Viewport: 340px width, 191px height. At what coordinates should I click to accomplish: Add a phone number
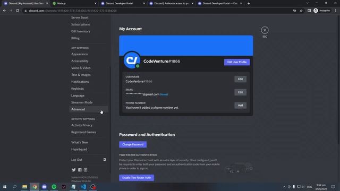coord(240,106)
